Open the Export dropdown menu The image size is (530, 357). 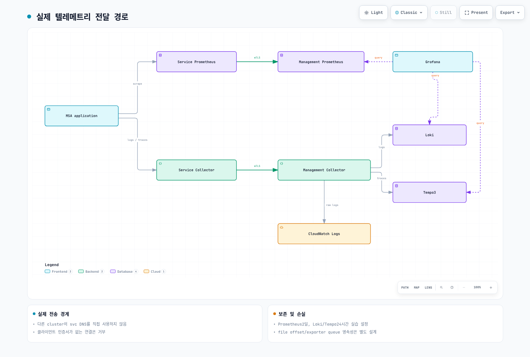tap(510, 13)
